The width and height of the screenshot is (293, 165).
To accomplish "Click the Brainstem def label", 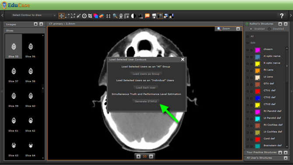I will tap(272, 145).
